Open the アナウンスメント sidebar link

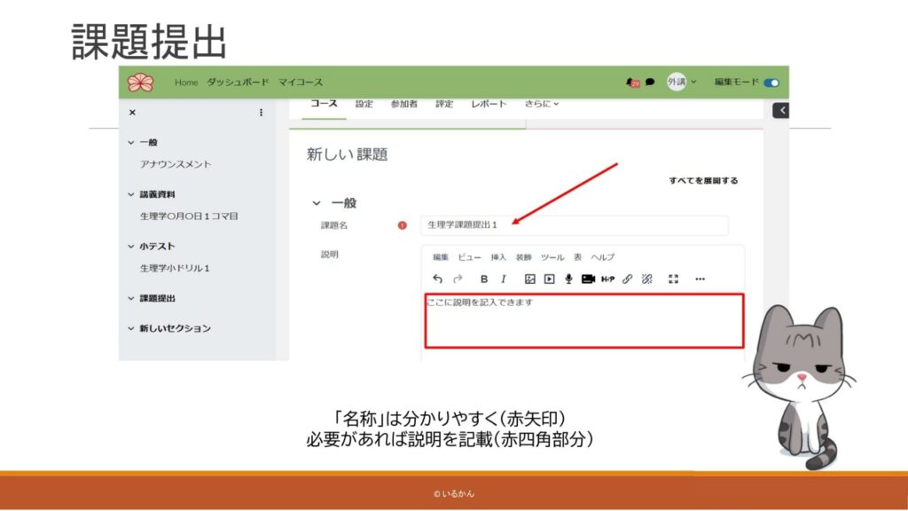[176, 164]
